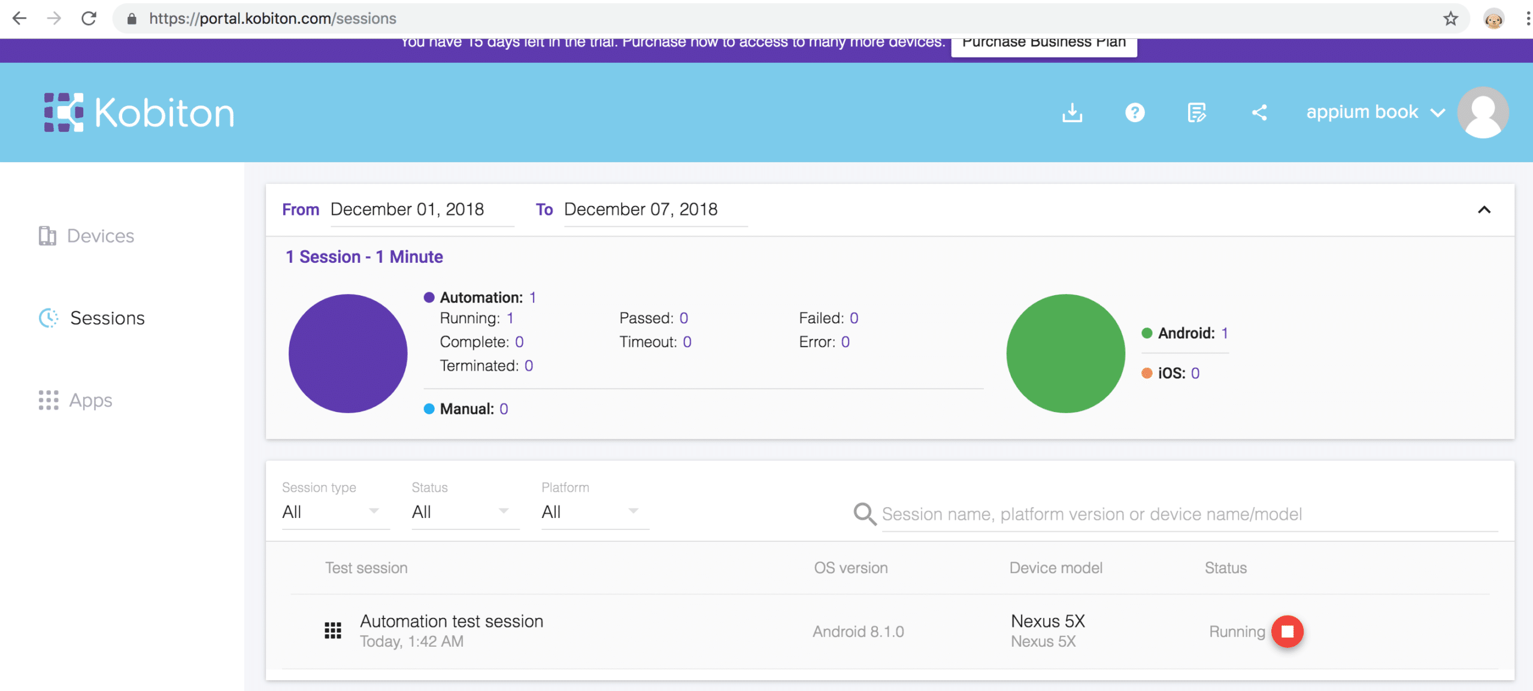Open the Platform filter dropdown
The height and width of the screenshot is (691, 1533).
pyautogui.click(x=590, y=511)
